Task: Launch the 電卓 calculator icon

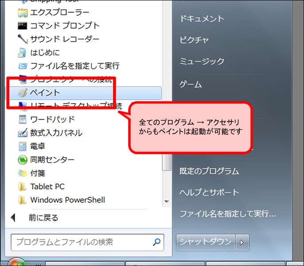Action: (x=22, y=146)
